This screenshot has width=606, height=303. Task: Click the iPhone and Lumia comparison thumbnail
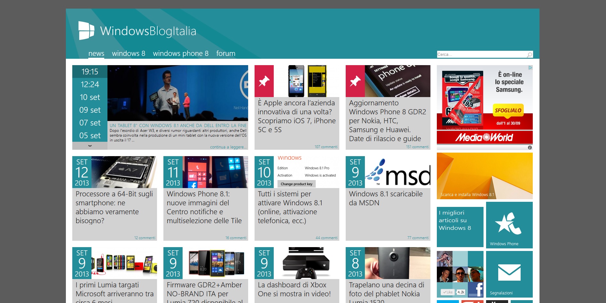[x=306, y=81]
